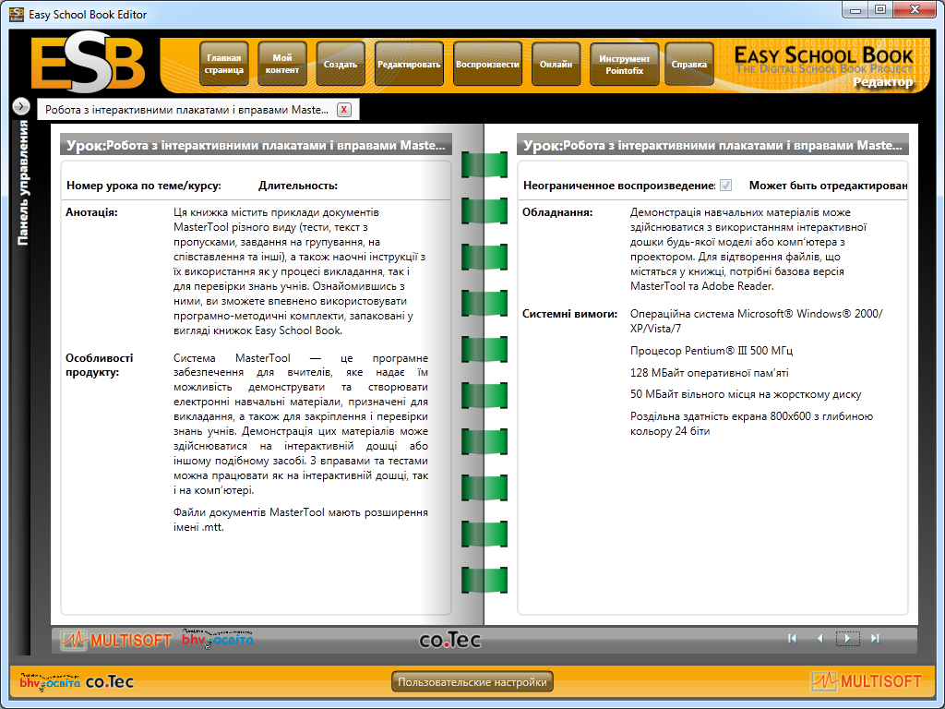This screenshot has height=709, width=945.
Task: Click the bhv освіта logo in the orange bar
Action: click(x=50, y=681)
